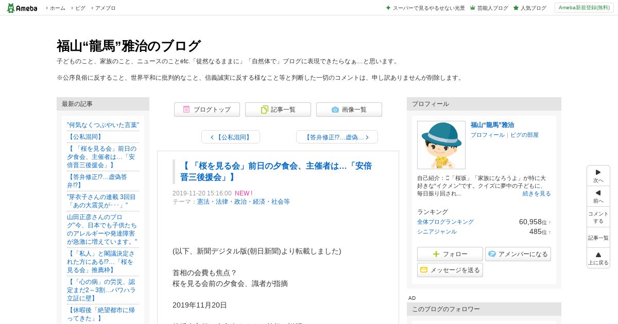Open 人気ブログ link
Screen dimensions: 618x324
click(534, 8)
